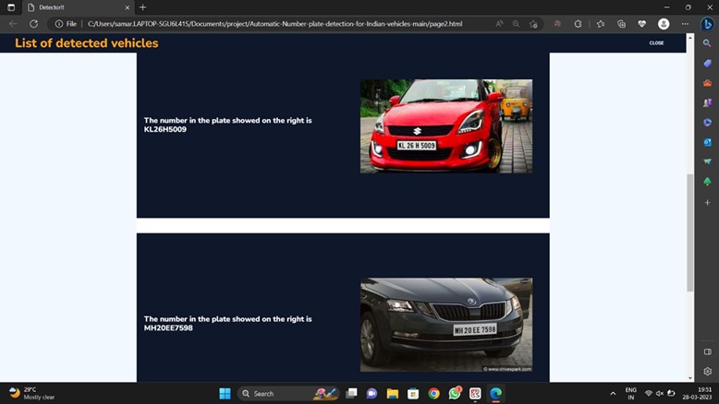The image size is (719, 404).
Task: Open network and volume quick settings
Action: click(x=659, y=394)
